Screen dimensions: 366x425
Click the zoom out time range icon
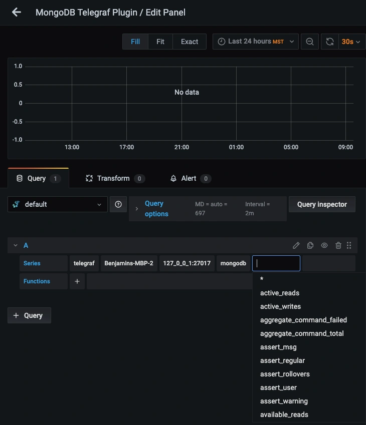(310, 42)
